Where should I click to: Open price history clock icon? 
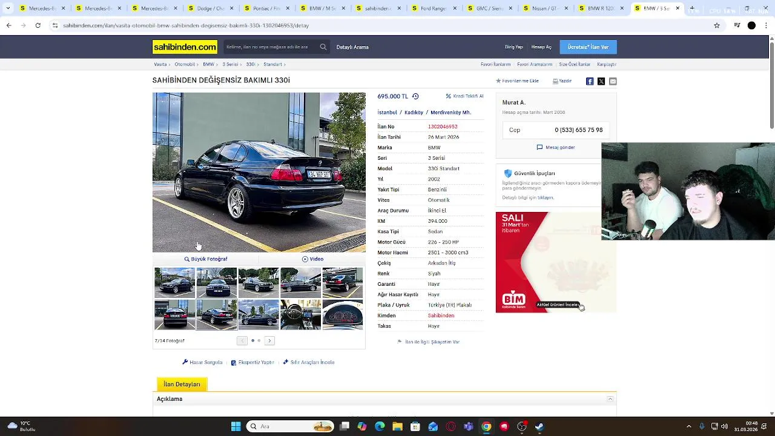(415, 96)
